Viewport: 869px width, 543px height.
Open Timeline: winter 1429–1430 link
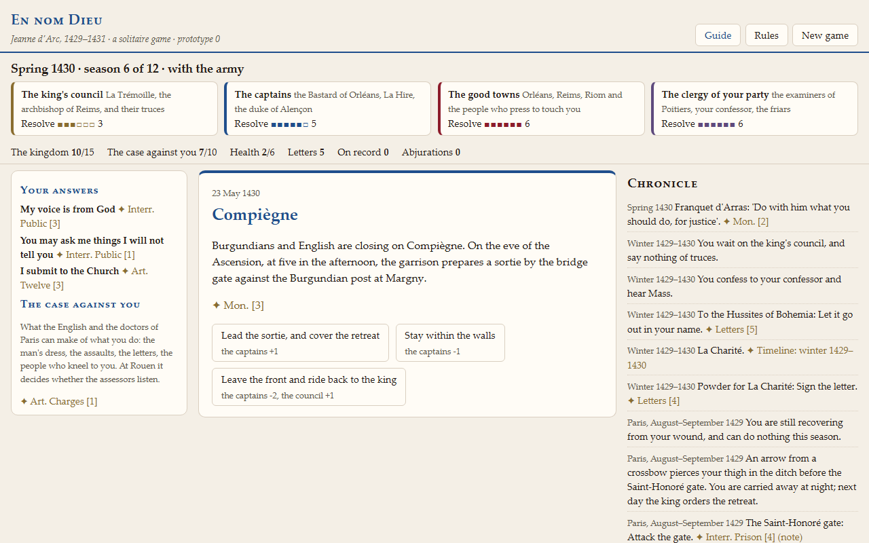click(x=740, y=358)
